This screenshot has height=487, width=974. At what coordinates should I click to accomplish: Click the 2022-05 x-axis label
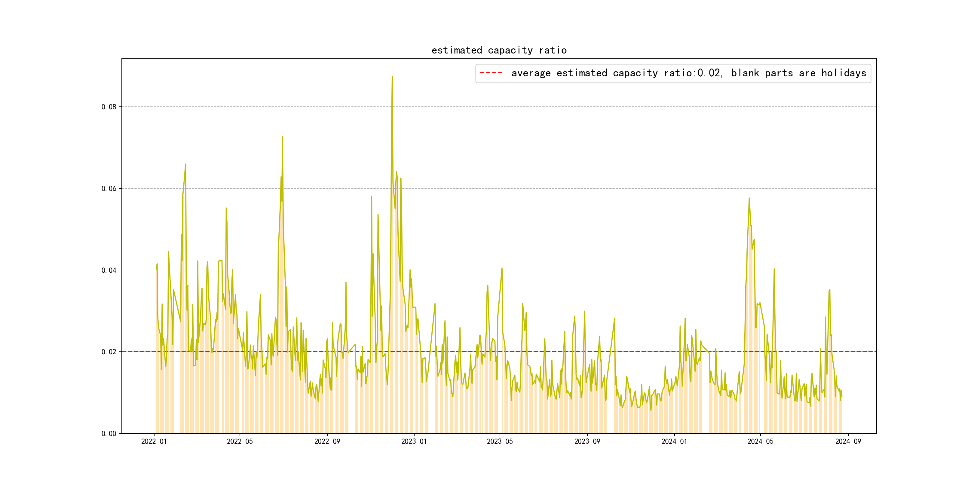[x=240, y=442]
